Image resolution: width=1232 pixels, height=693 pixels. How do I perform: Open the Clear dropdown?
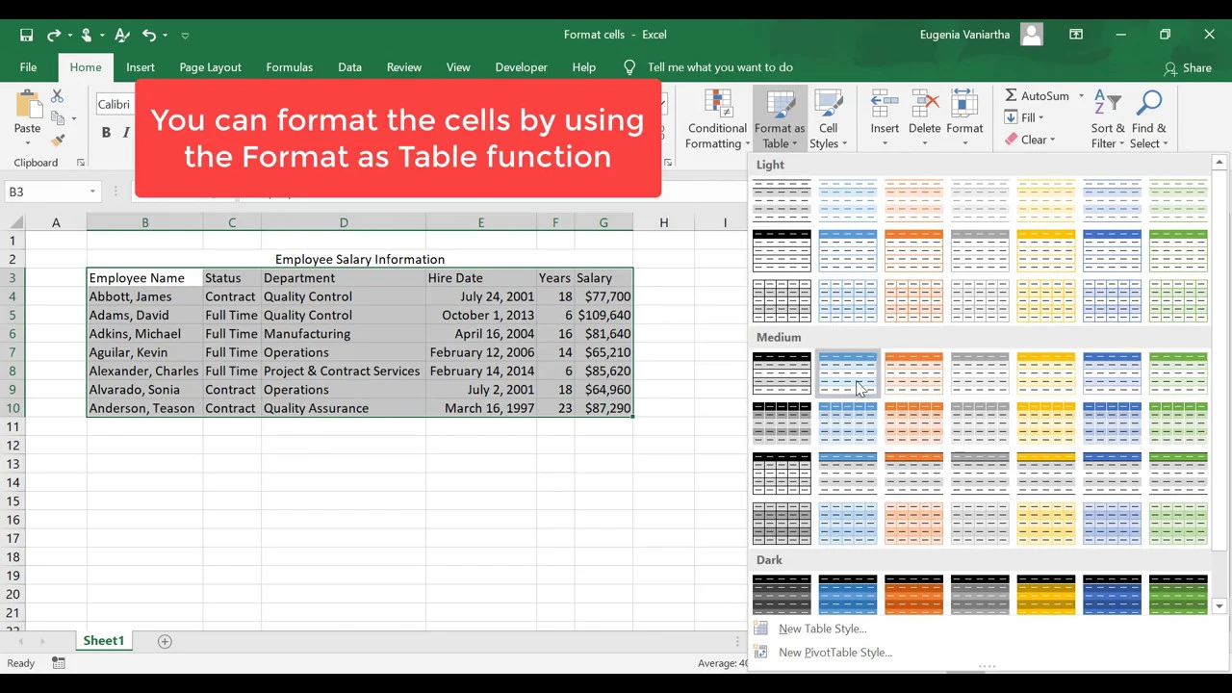pyautogui.click(x=1030, y=140)
